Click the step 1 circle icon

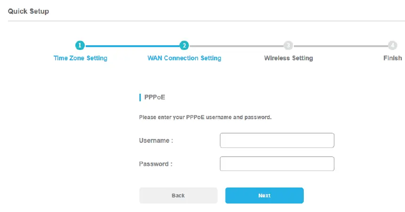pyautogui.click(x=80, y=46)
